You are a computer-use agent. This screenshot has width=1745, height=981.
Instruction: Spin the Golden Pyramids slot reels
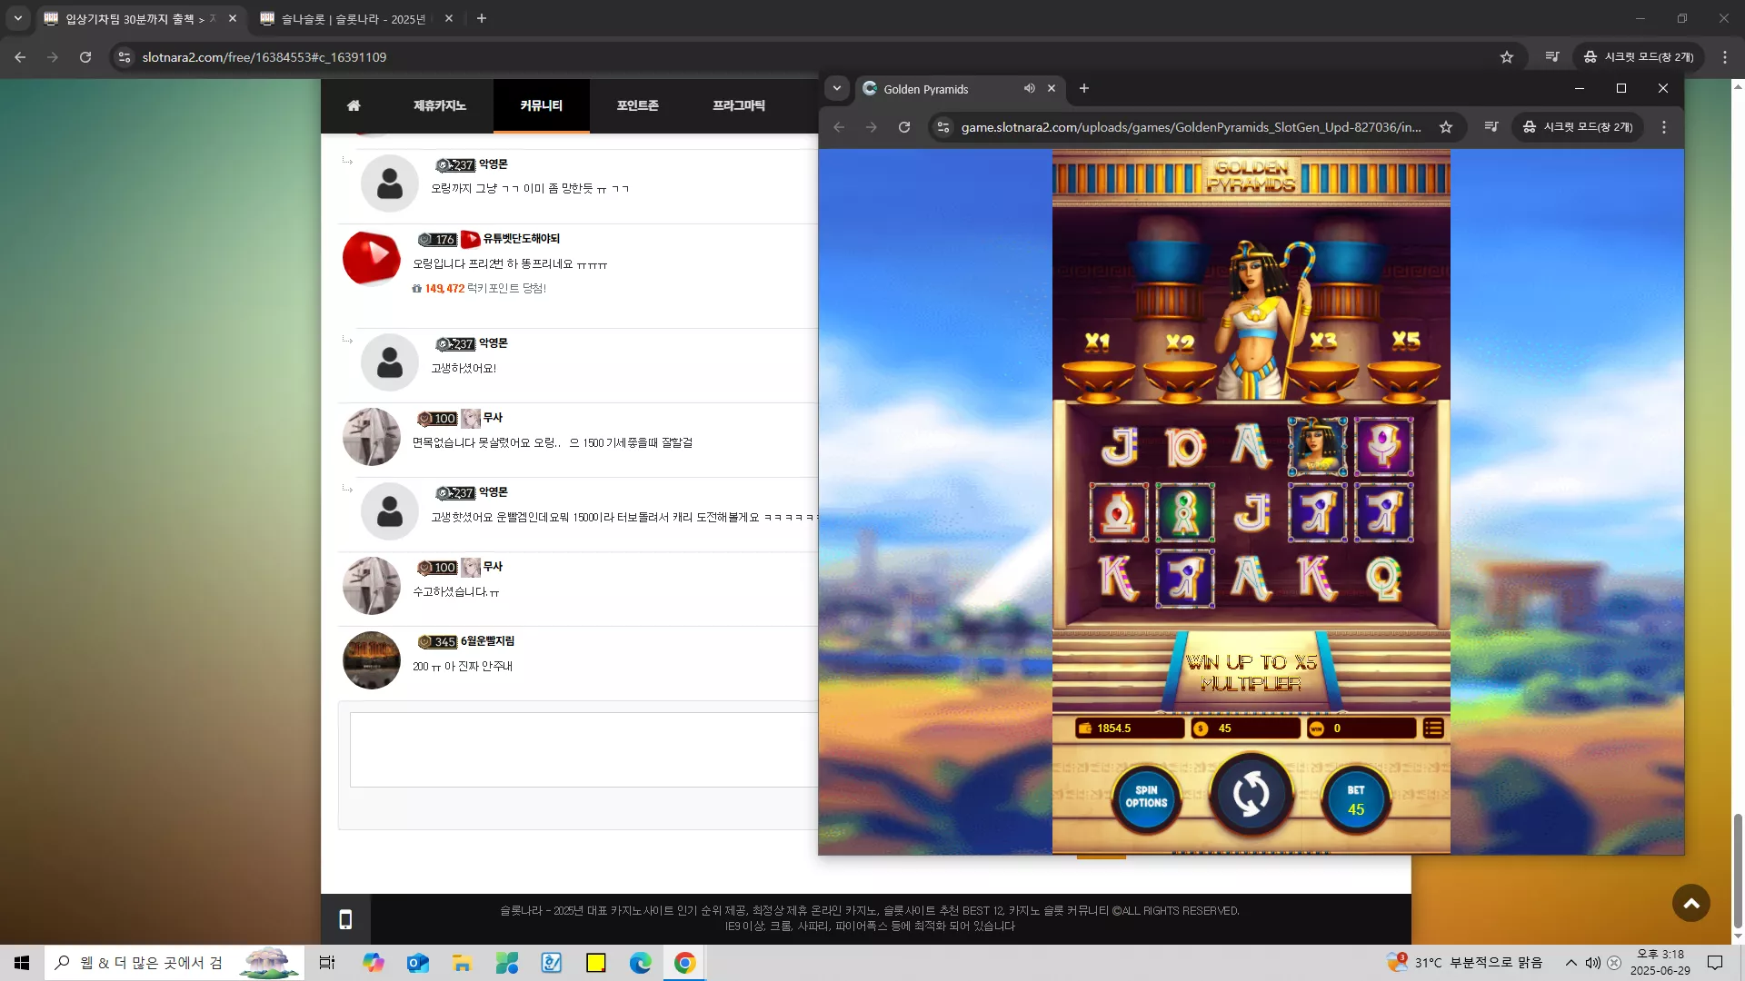point(1251,795)
